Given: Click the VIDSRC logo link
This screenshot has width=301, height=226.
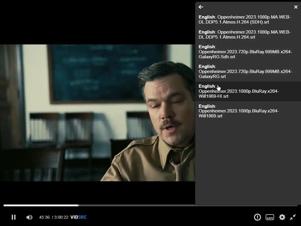Looking at the screenshot, I should tap(78, 217).
